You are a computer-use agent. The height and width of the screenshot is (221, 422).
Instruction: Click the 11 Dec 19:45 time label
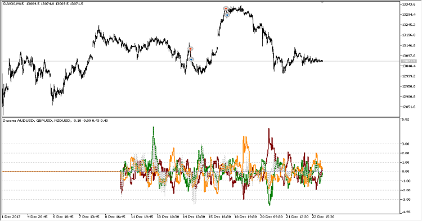click(x=142, y=217)
